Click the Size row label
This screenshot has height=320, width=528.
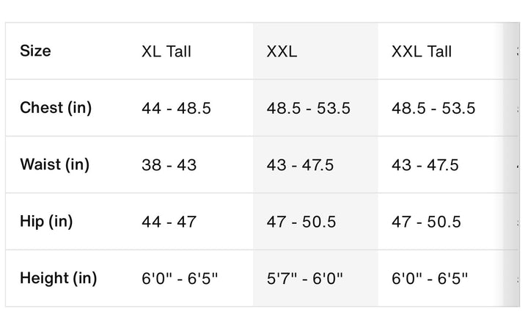point(35,51)
